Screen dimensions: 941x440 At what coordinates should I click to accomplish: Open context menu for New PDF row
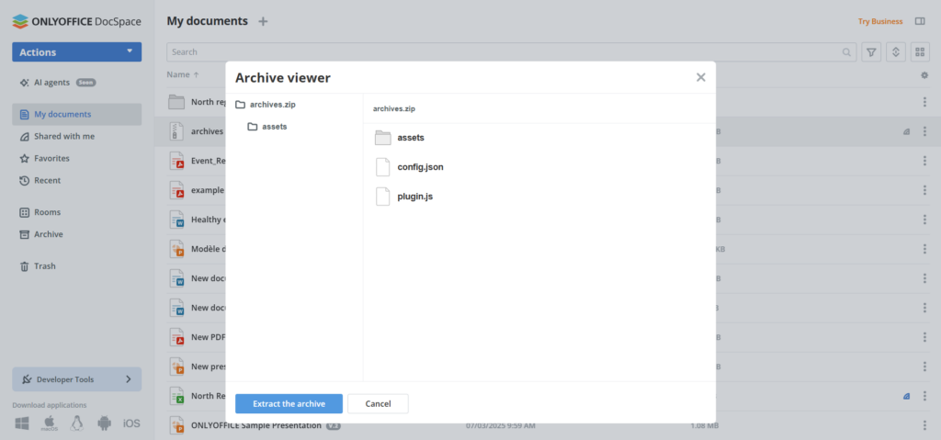tap(924, 337)
